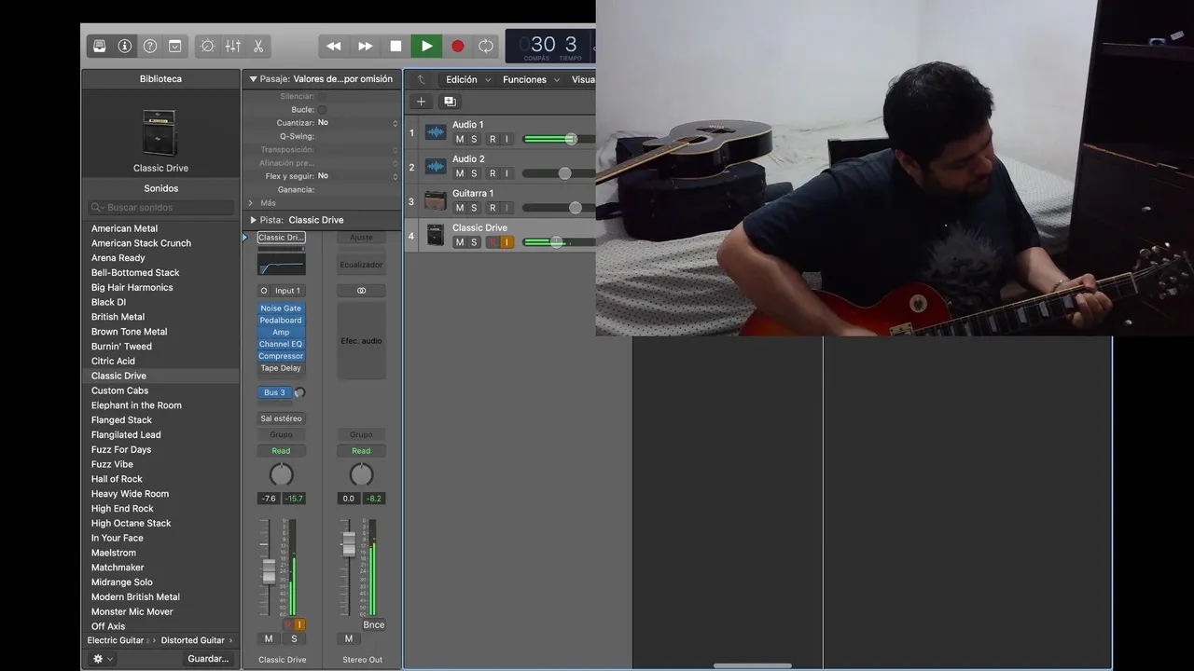Open the Tape Delay plug-in slot
Image resolution: width=1194 pixels, height=671 pixels.
point(281,368)
